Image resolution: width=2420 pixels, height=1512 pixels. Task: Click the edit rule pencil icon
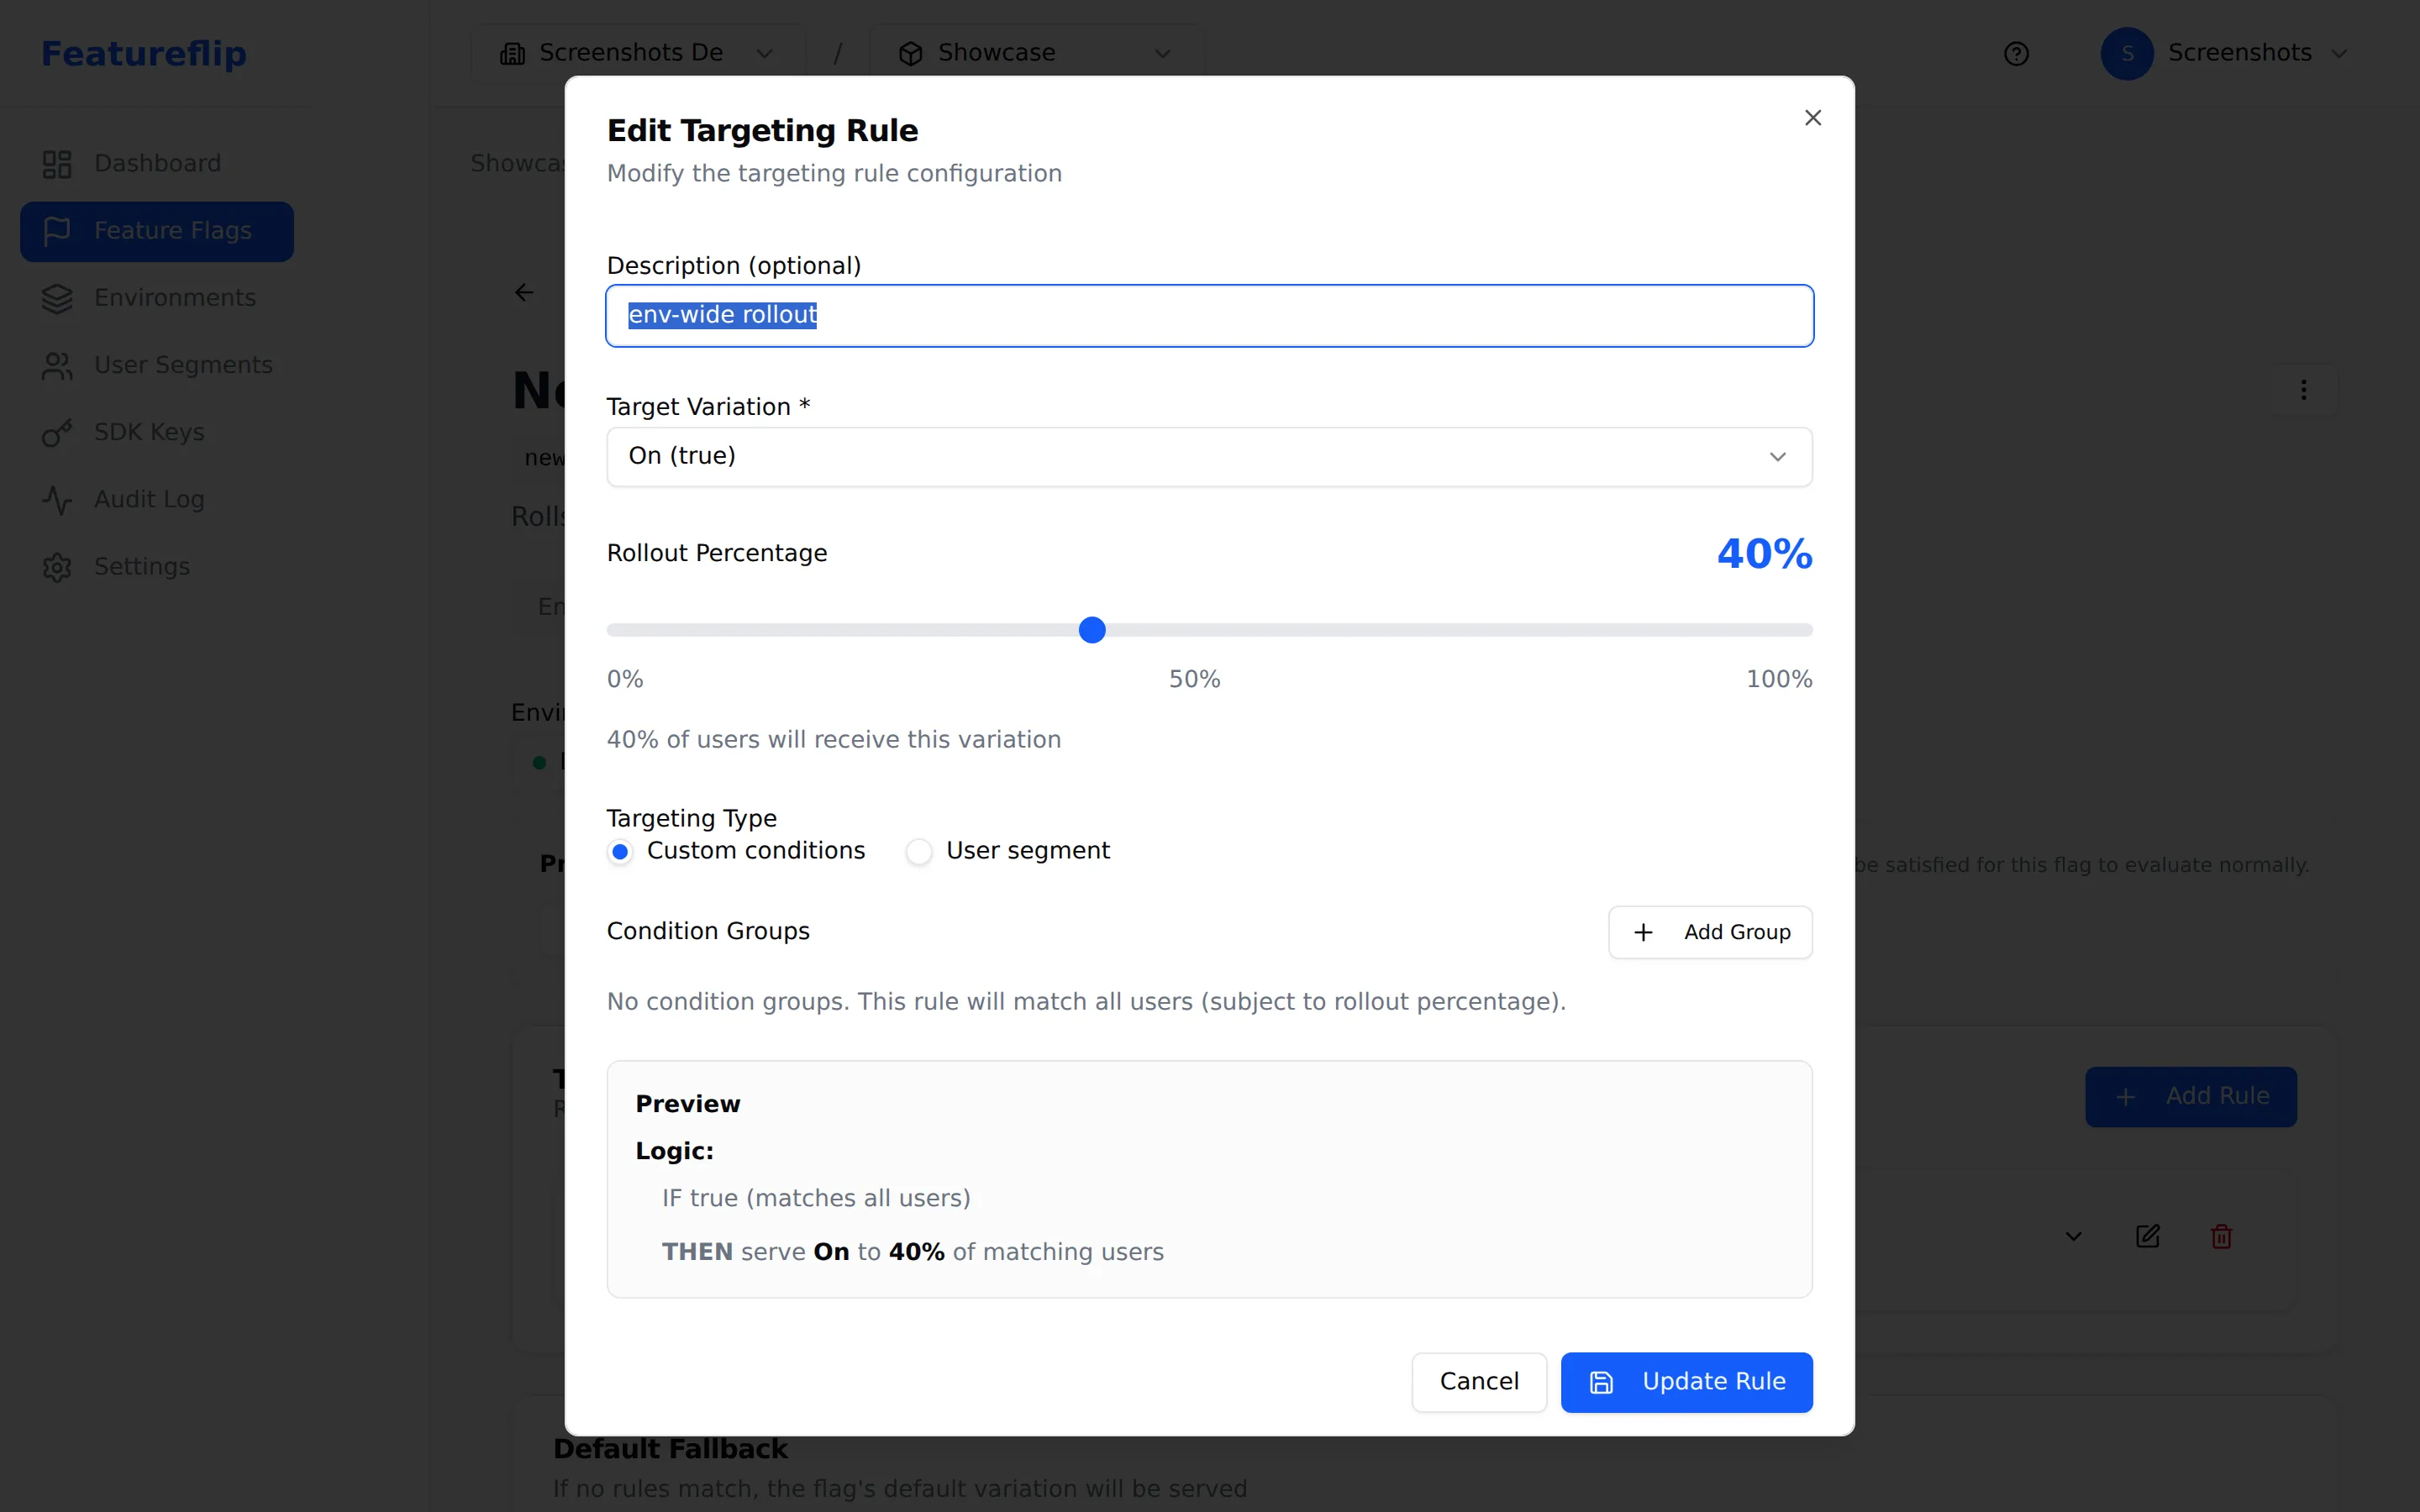tap(2147, 1237)
